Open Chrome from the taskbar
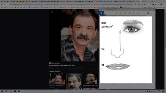Viewport: 166px width, 93px height. (x=6, y=91)
